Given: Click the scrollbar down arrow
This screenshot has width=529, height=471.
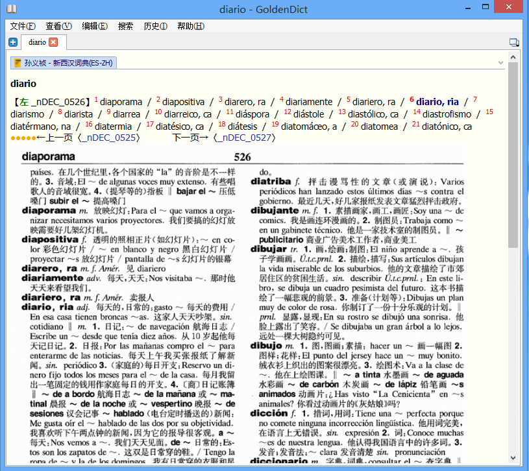Looking at the screenshot, I should click(x=513, y=458).
